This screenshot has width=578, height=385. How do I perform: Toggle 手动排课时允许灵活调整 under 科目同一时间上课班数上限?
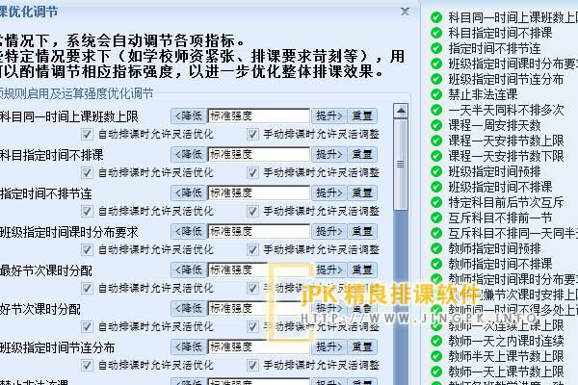252,134
